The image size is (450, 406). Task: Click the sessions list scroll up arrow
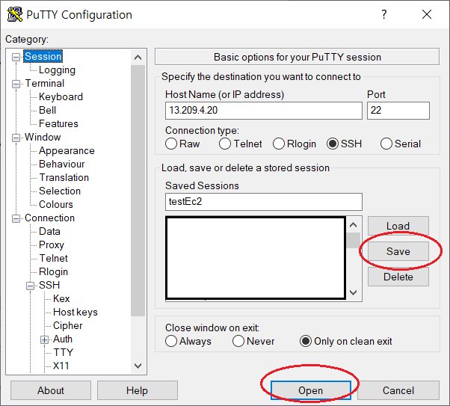tap(354, 224)
